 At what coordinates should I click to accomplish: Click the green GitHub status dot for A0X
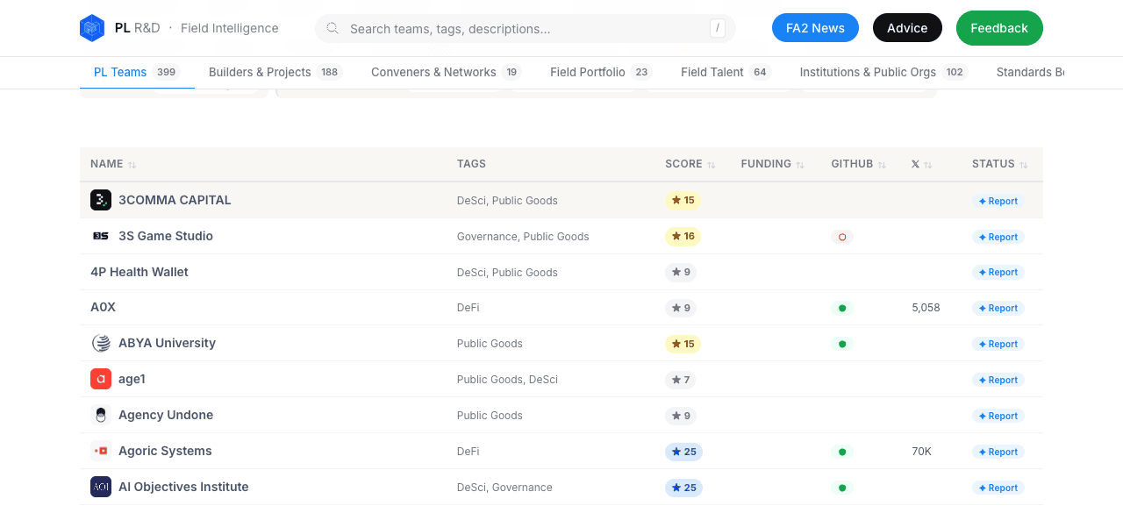coord(842,308)
